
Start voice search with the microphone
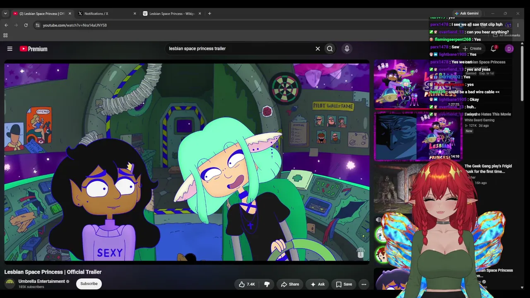click(347, 48)
